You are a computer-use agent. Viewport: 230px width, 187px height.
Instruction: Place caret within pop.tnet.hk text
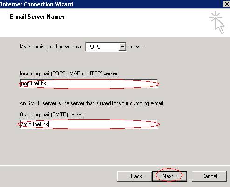[x=34, y=83]
